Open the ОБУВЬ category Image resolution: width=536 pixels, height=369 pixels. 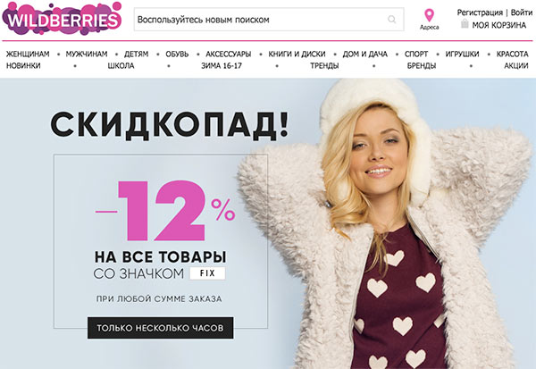pyautogui.click(x=177, y=54)
